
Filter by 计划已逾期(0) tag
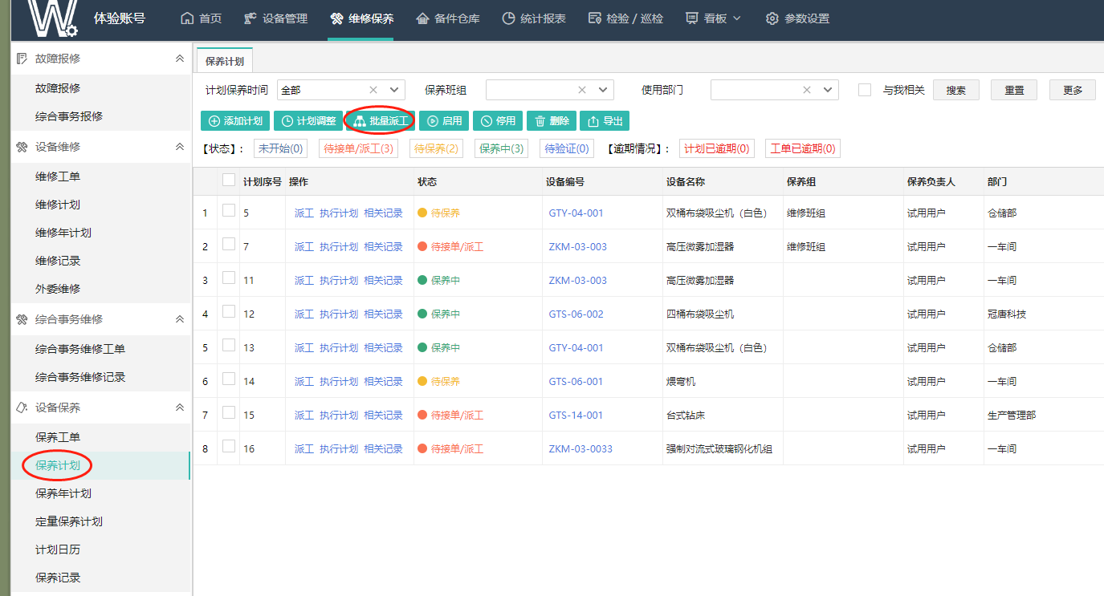coord(716,148)
